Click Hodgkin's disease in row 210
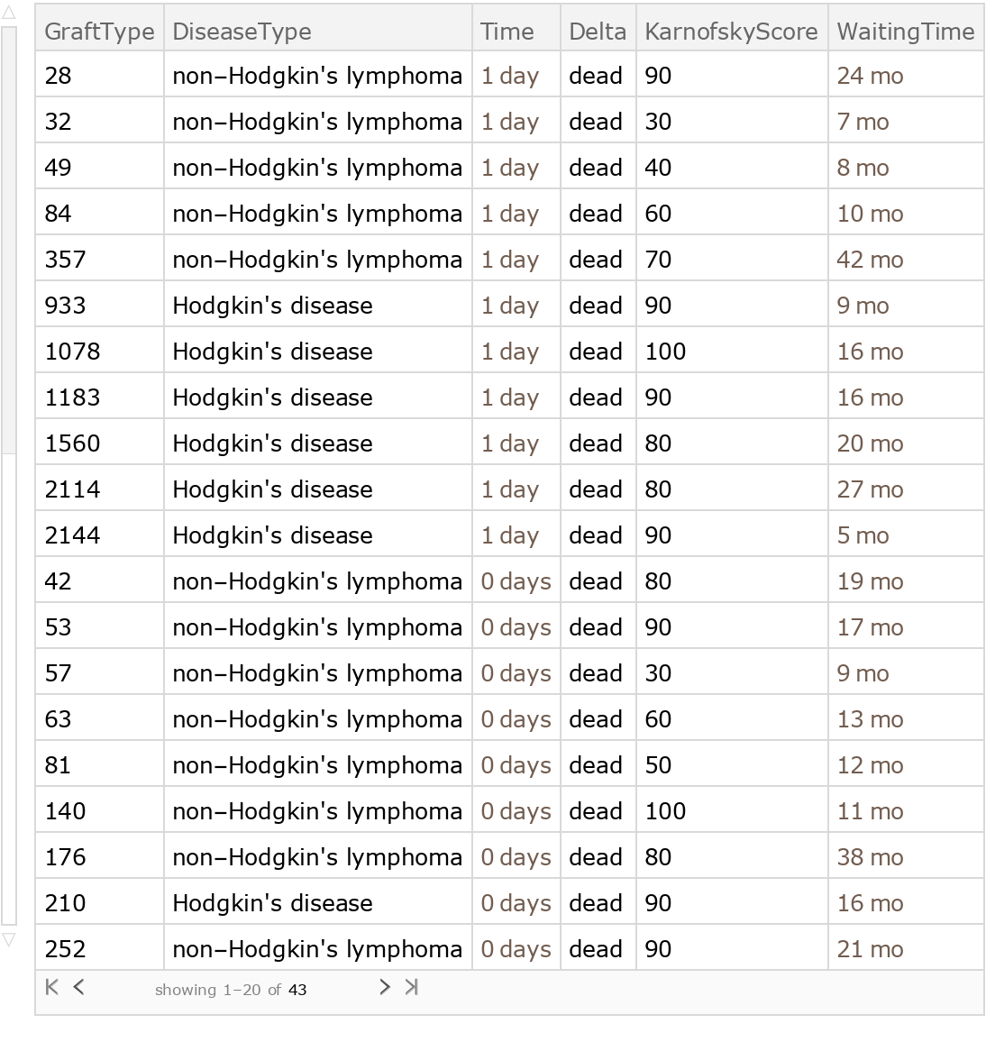The width and height of the screenshot is (986, 1042). click(272, 903)
